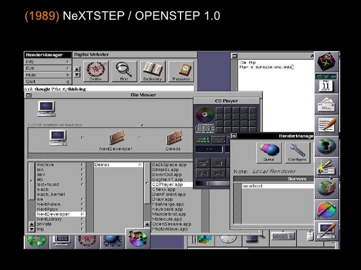Click the Find magnifier icon in Digital Webster
361x270 pixels.
point(124,71)
